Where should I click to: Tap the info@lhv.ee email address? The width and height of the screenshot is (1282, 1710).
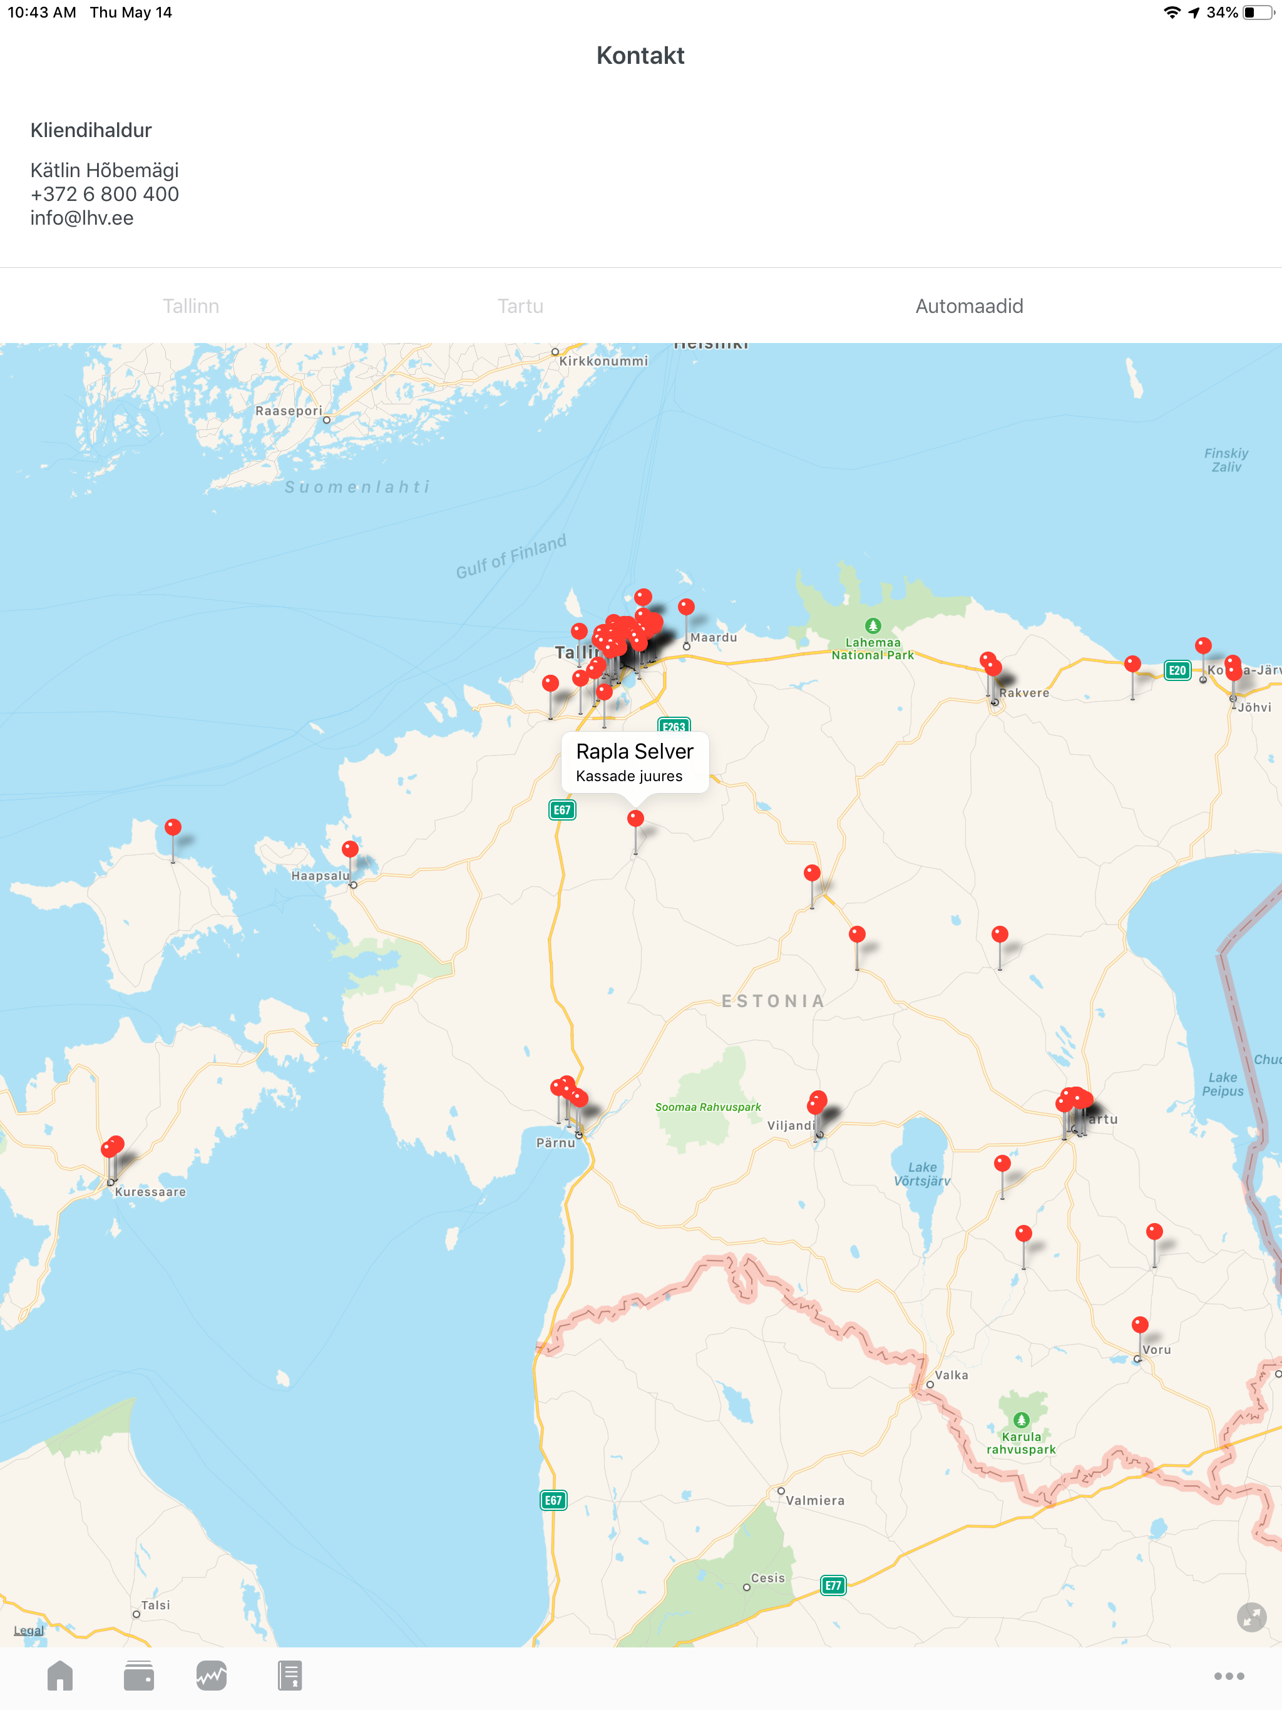pos(82,218)
